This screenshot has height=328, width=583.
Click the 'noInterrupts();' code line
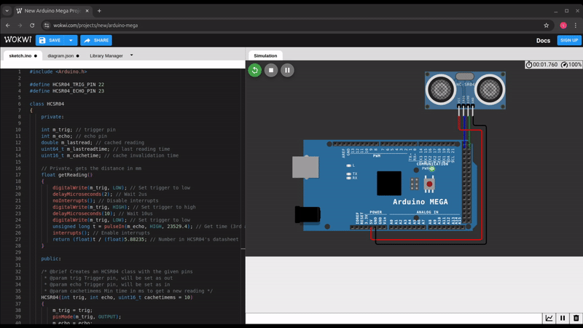coord(74,200)
